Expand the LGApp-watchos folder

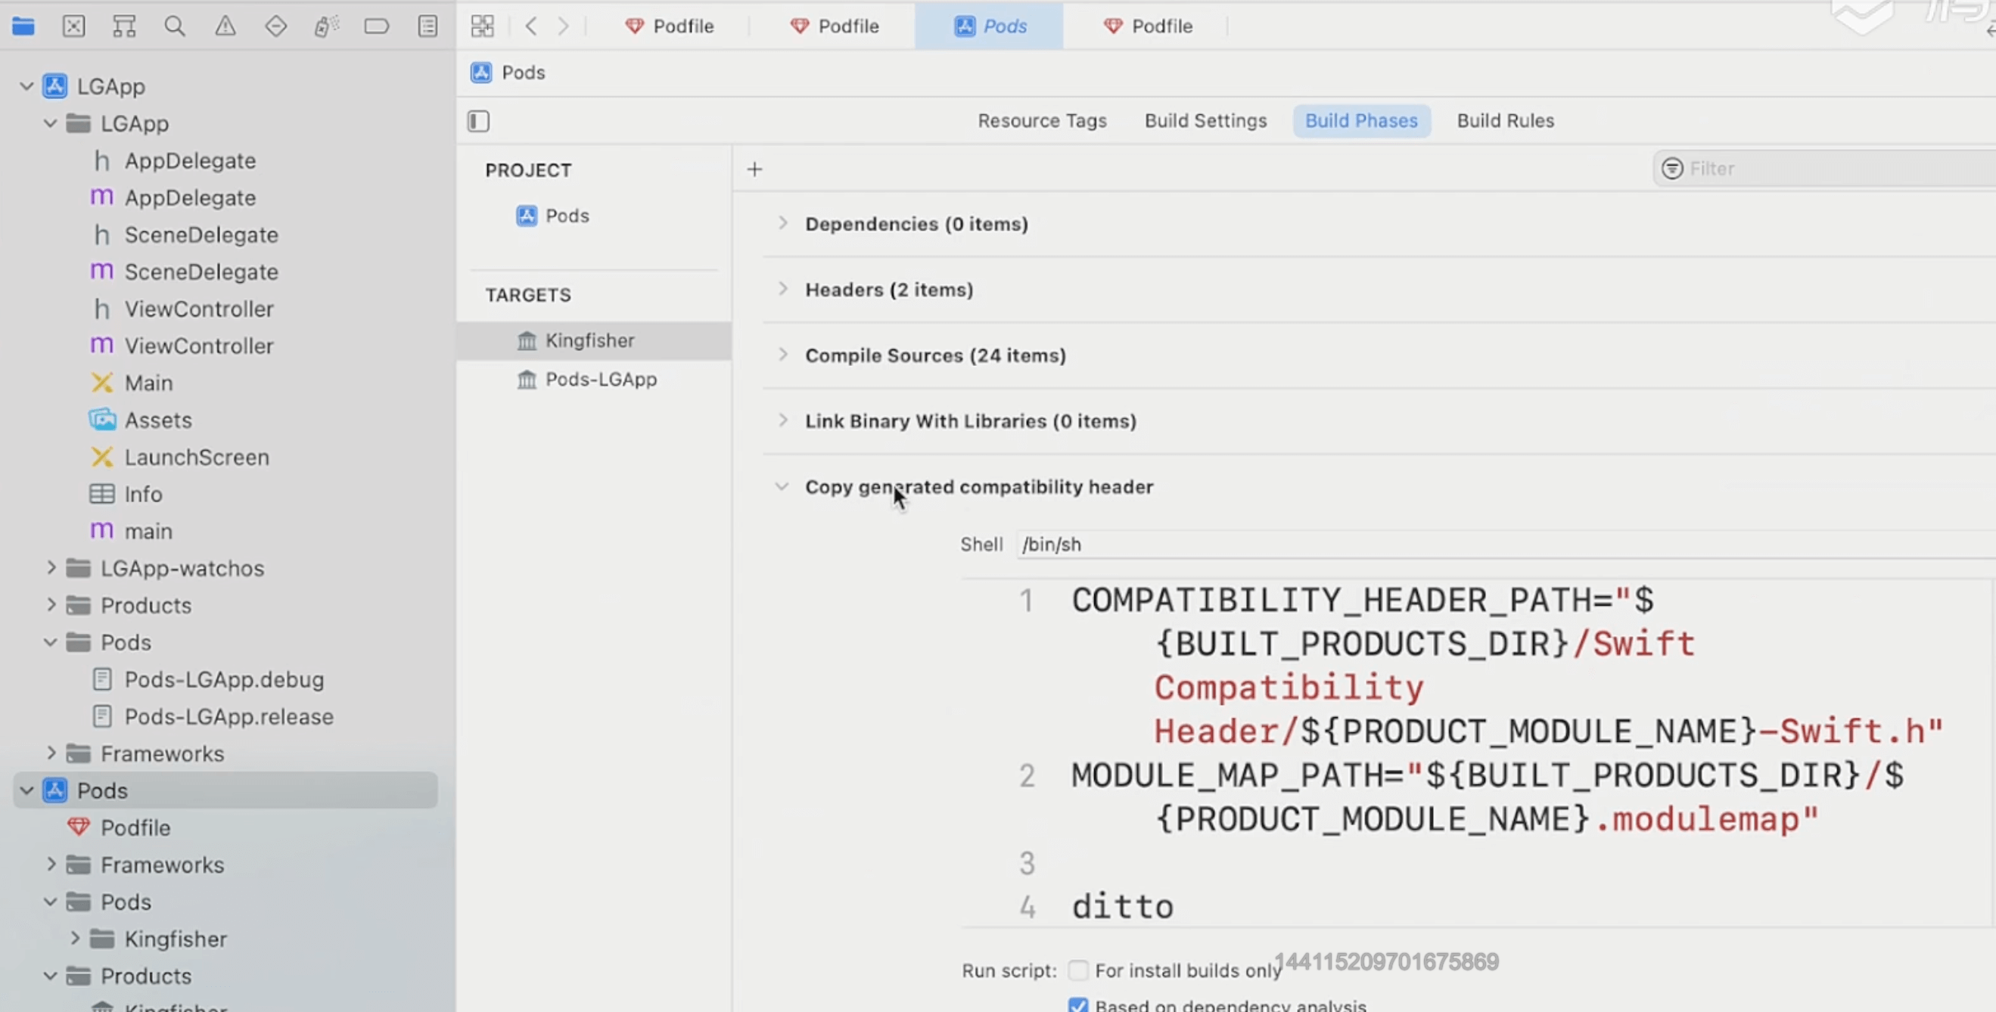[x=51, y=567]
